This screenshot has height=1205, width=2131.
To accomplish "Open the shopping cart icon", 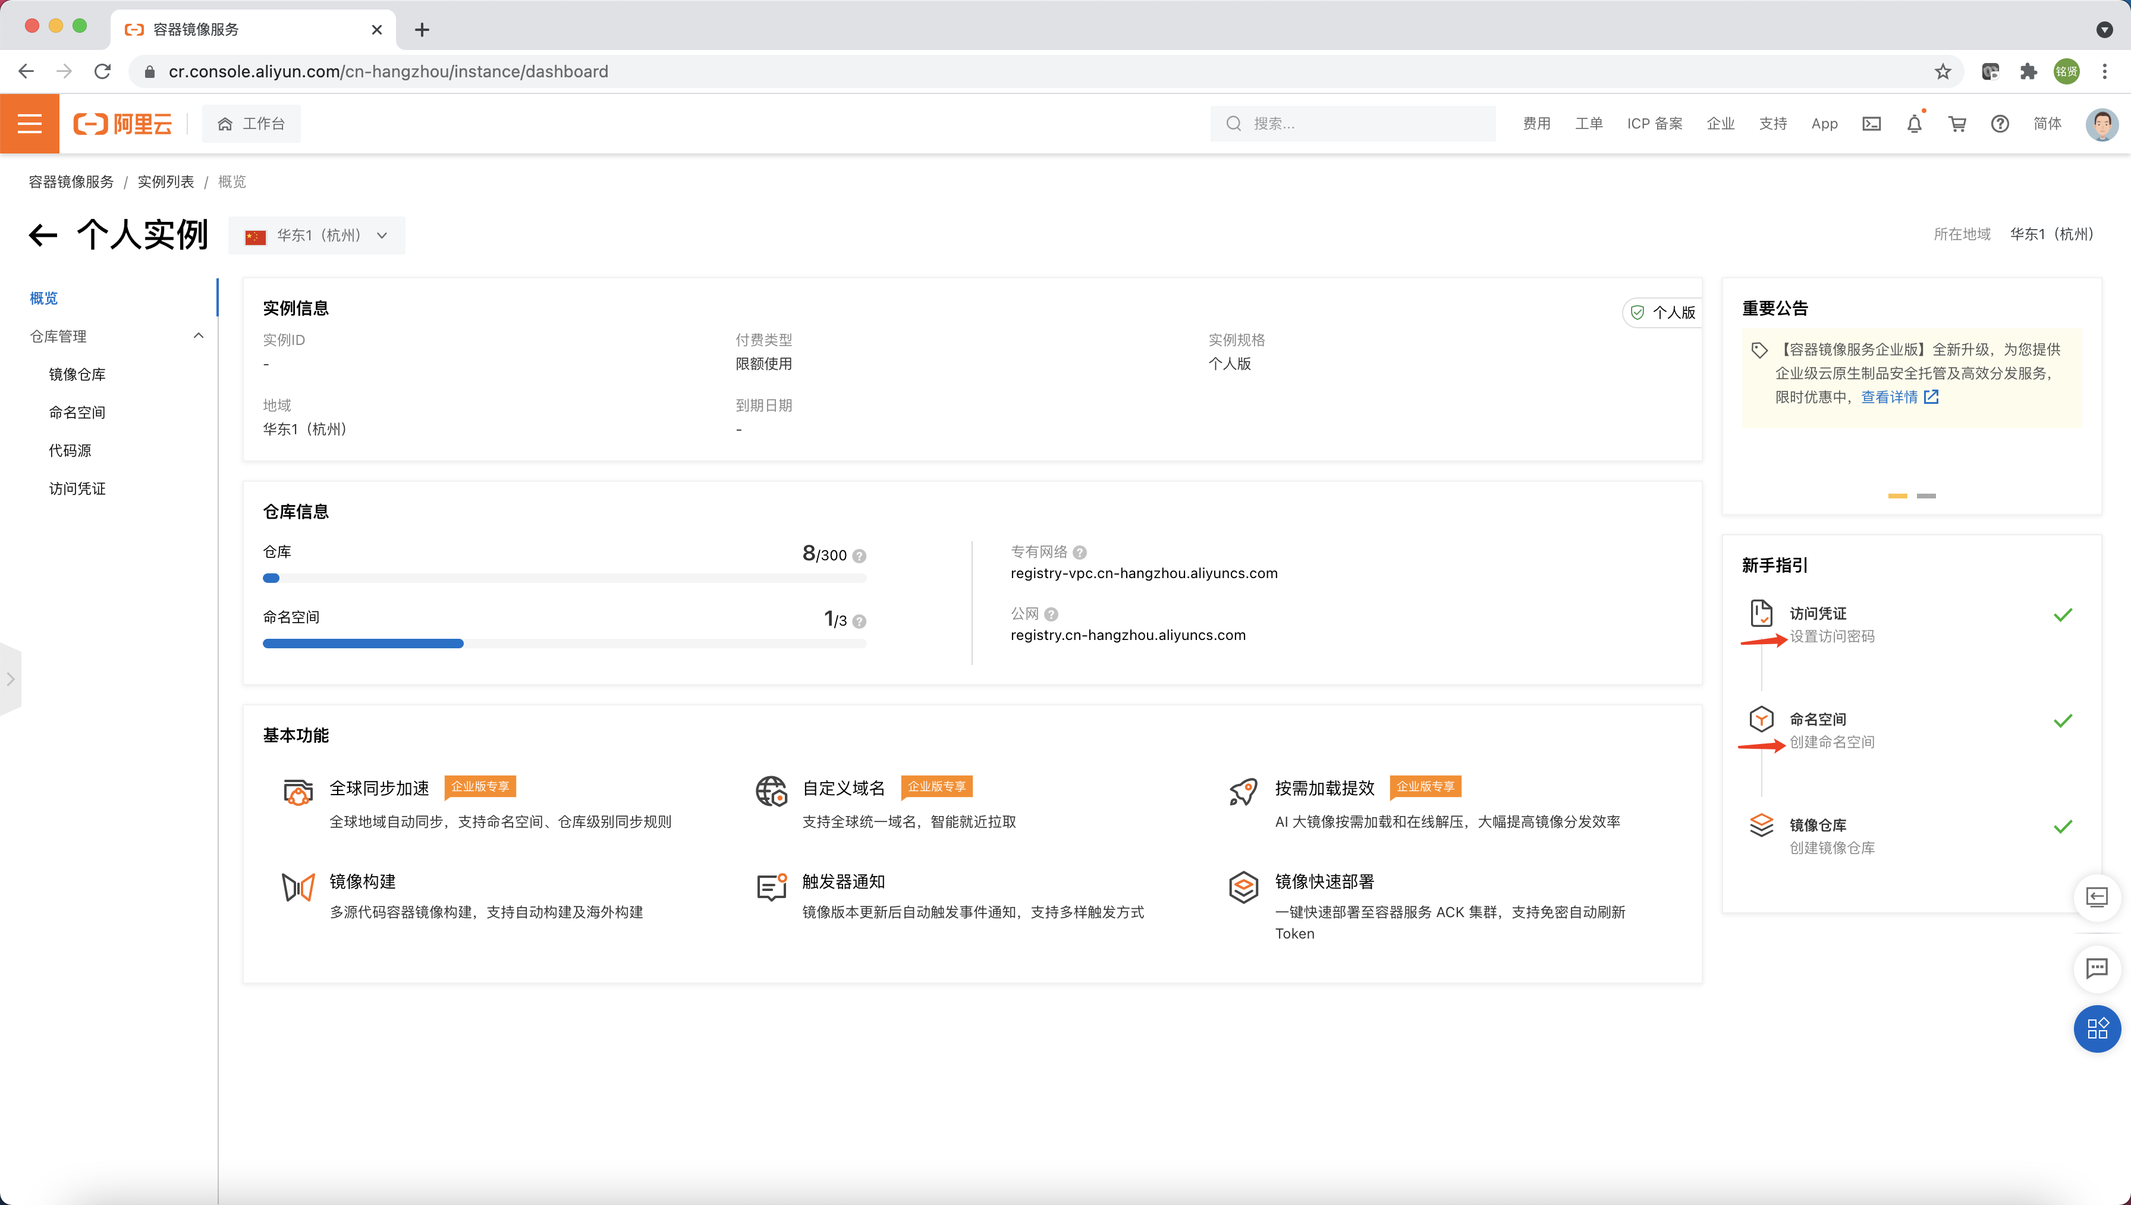I will tap(1957, 123).
